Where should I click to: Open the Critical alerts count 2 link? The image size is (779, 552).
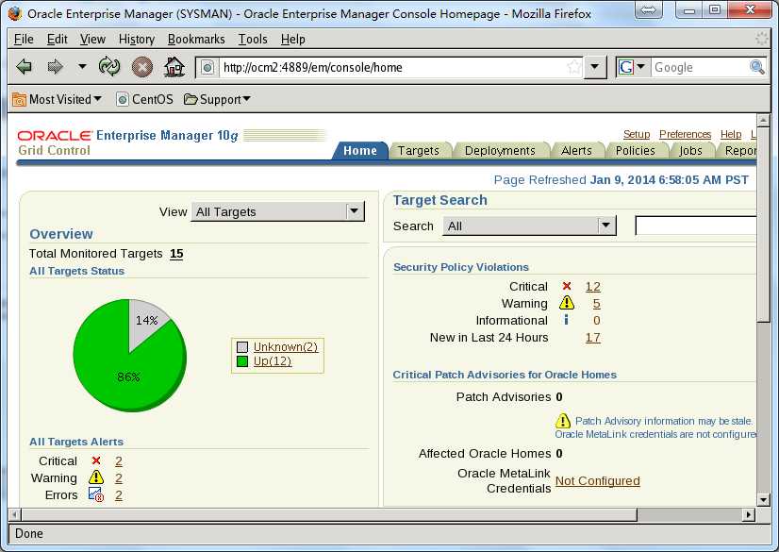coord(119,461)
